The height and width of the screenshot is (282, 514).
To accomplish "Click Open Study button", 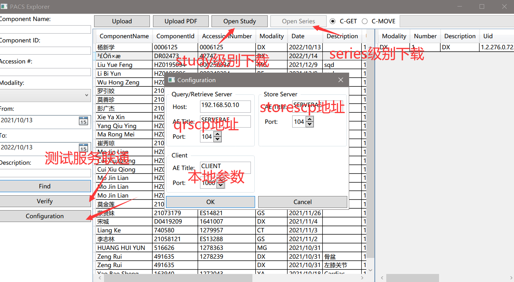I will point(239,21).
